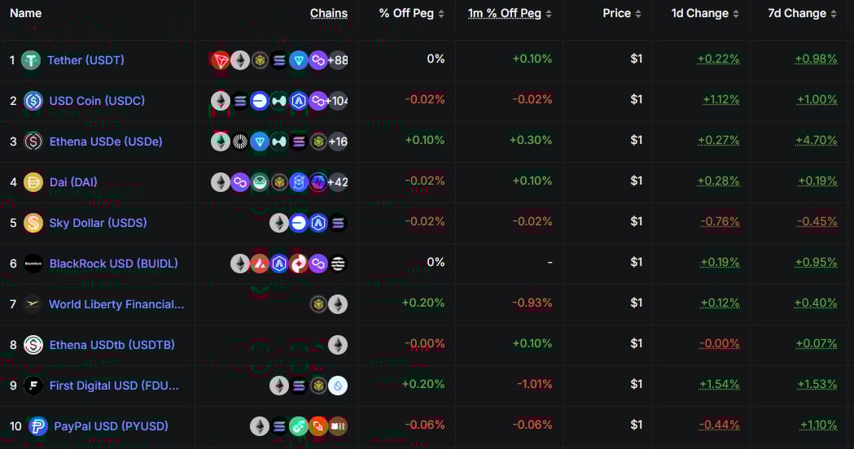Expand the +16 chains badge for USDe

point(338,142)
